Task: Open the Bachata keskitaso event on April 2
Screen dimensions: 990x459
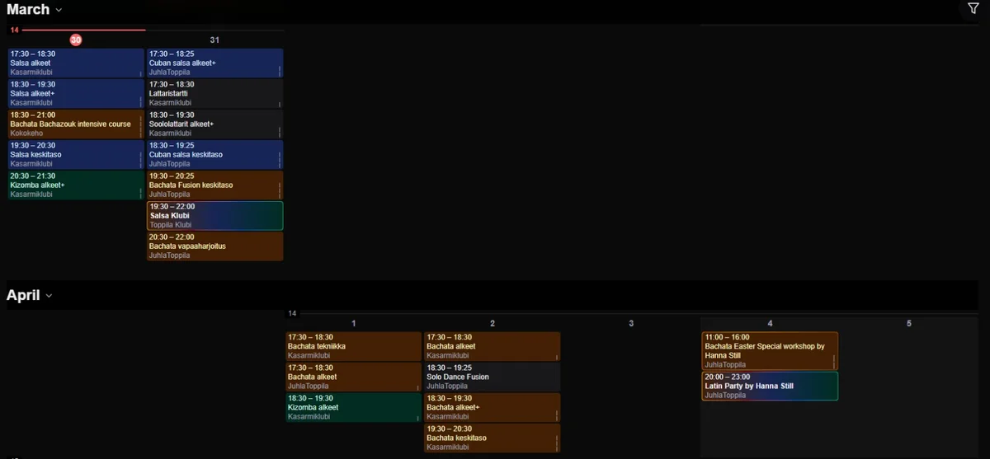Action: [492, 438]
